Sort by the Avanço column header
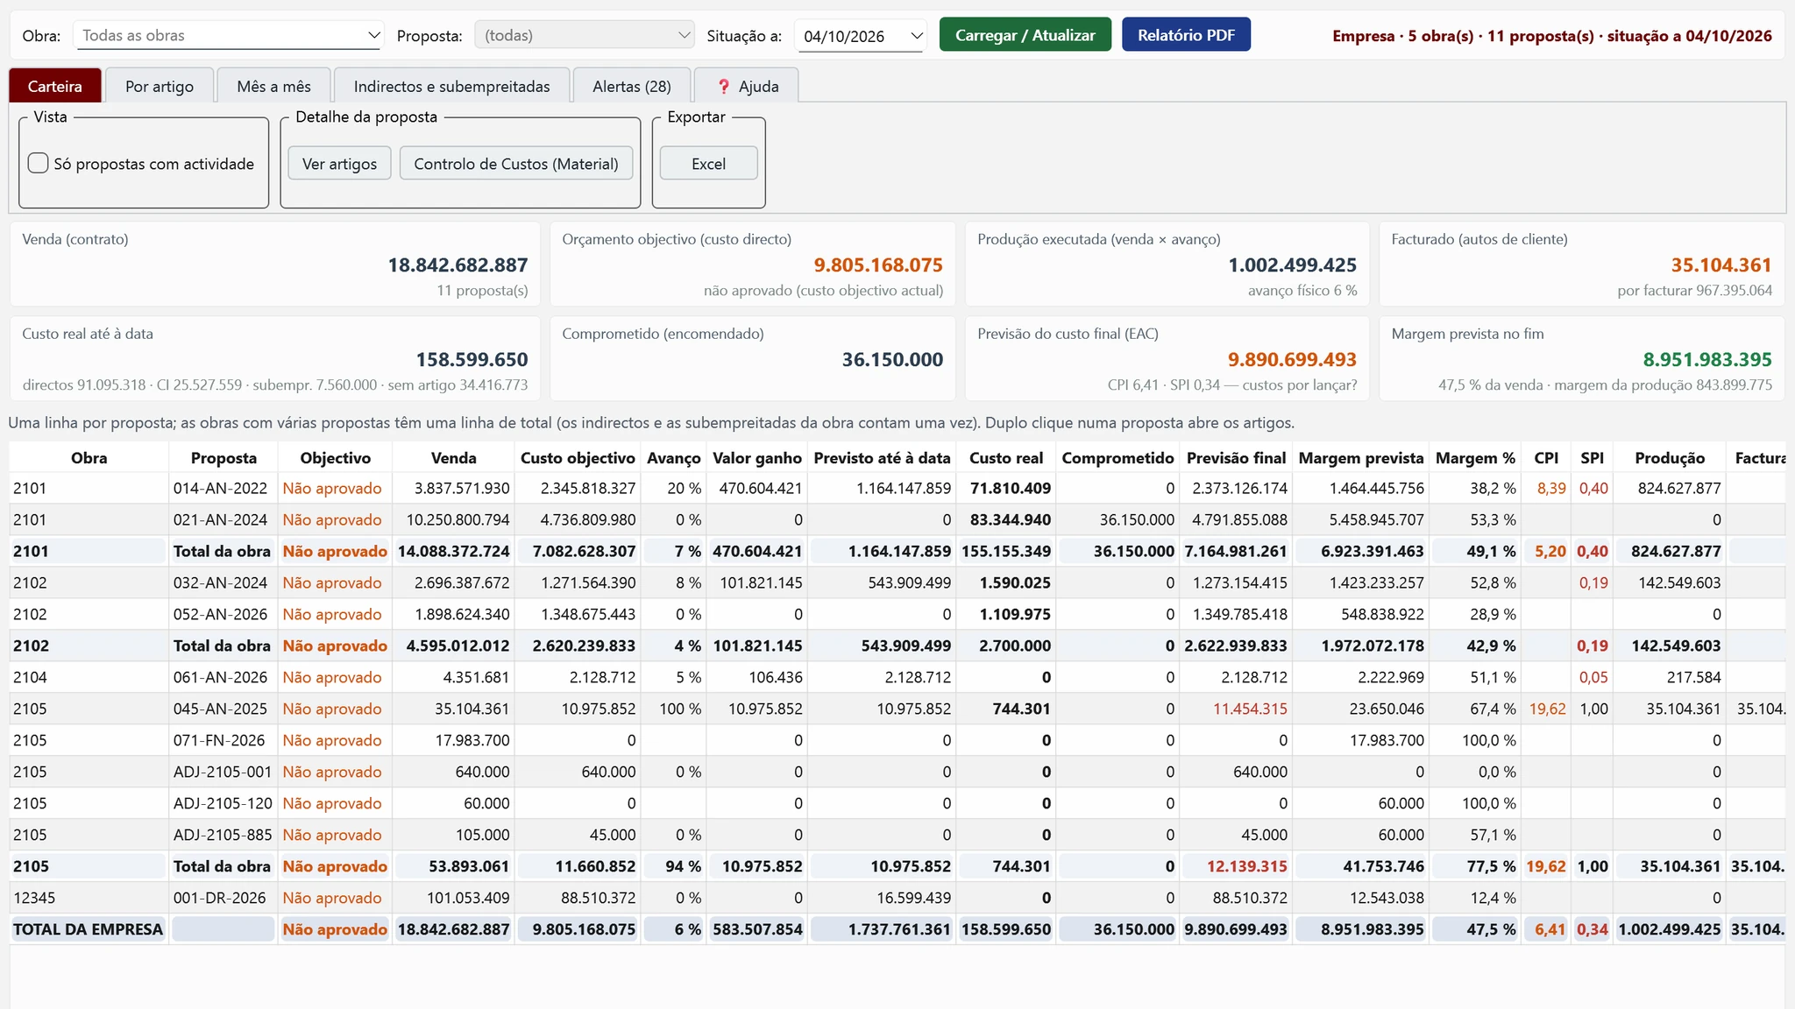Viewport: 1795px width, 1009px height. 674,458
